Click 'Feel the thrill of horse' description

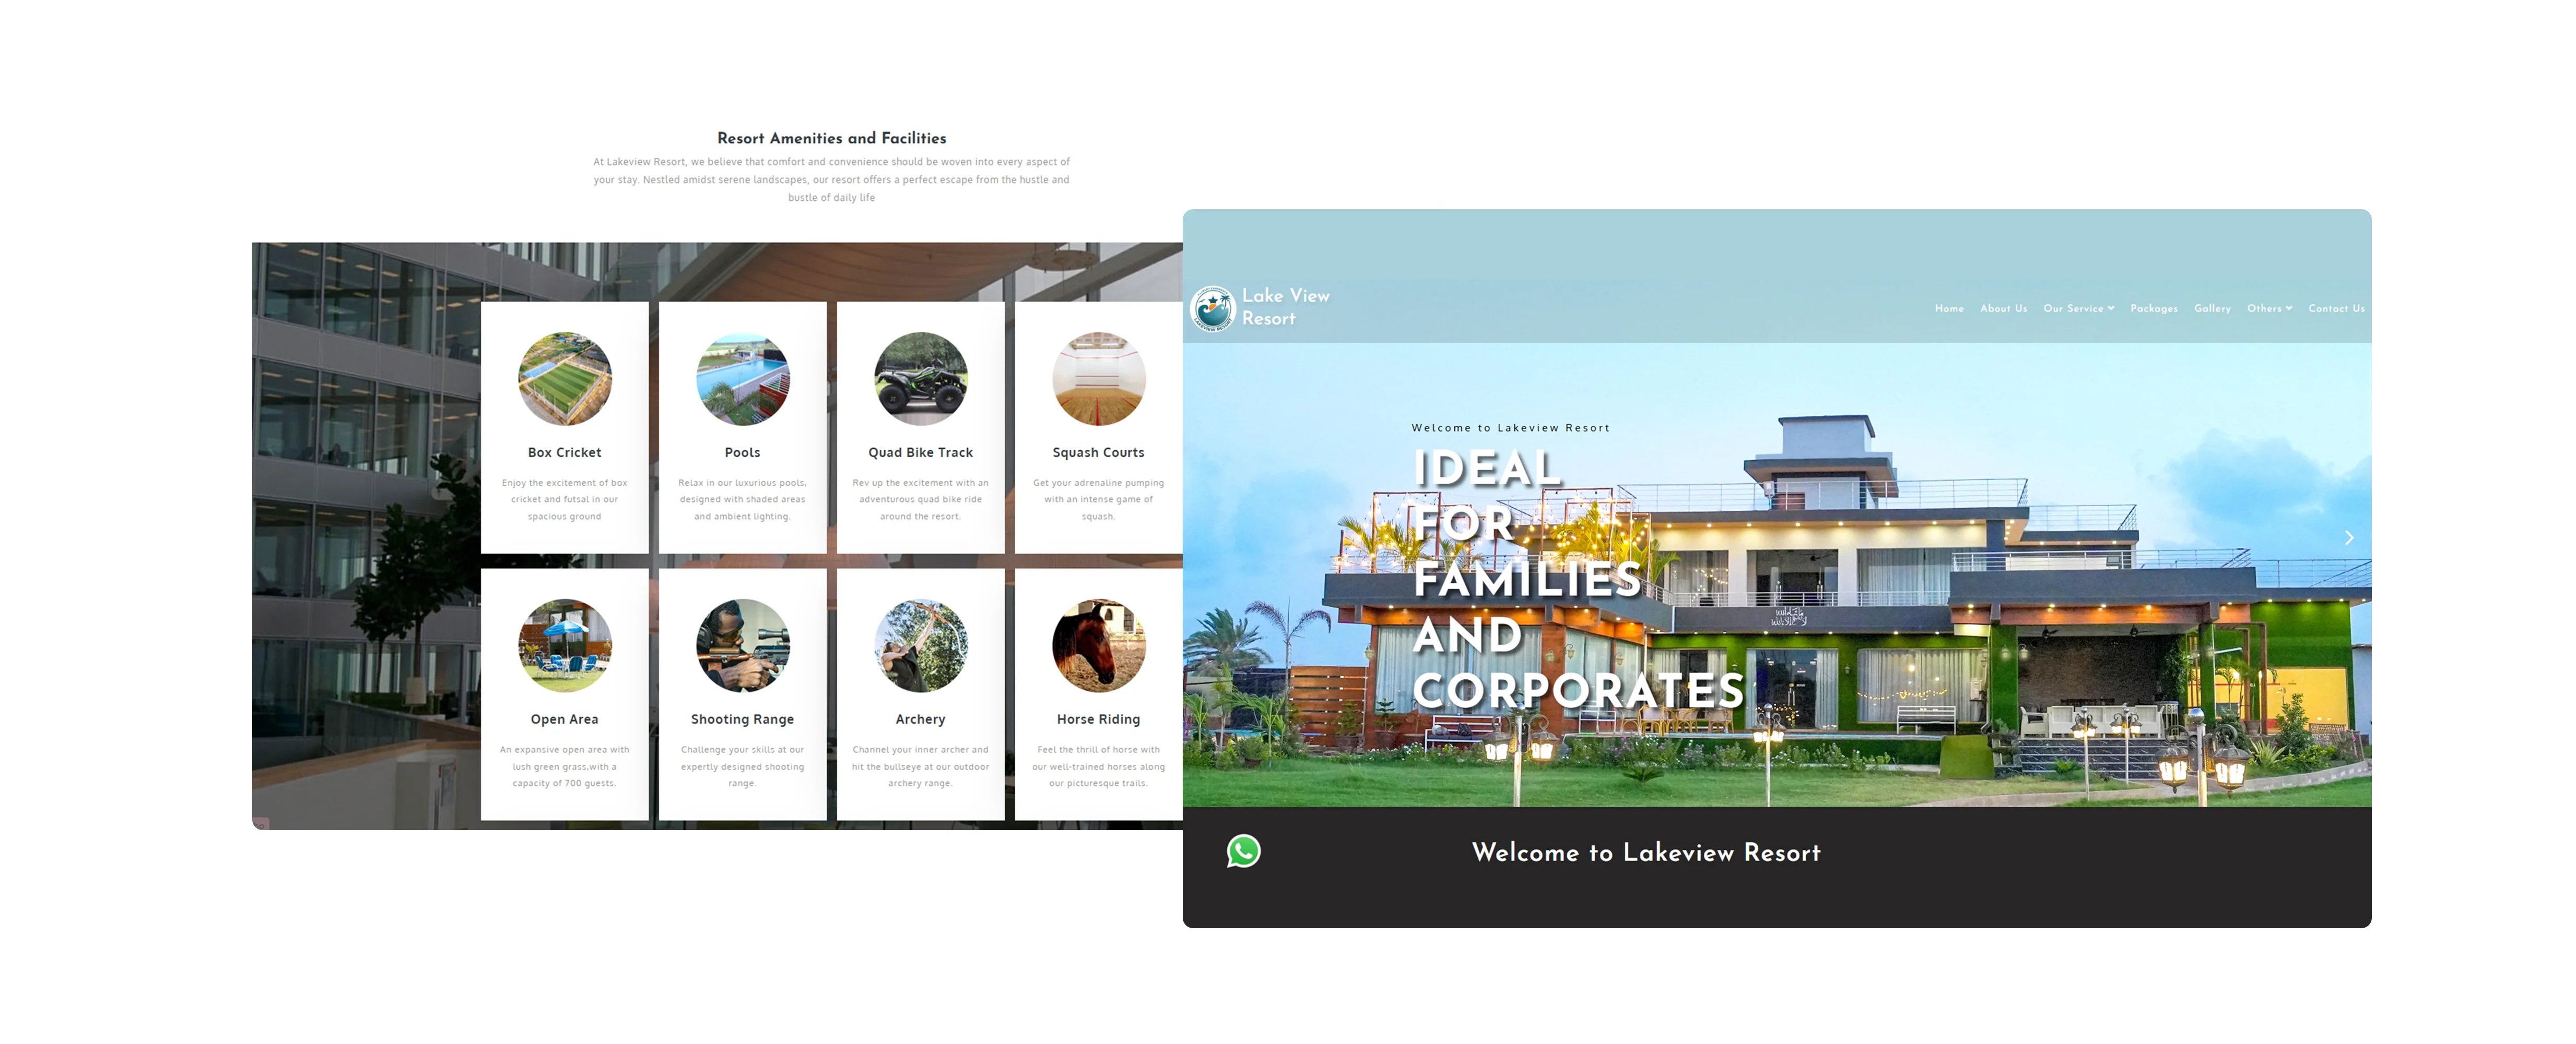1098,766
